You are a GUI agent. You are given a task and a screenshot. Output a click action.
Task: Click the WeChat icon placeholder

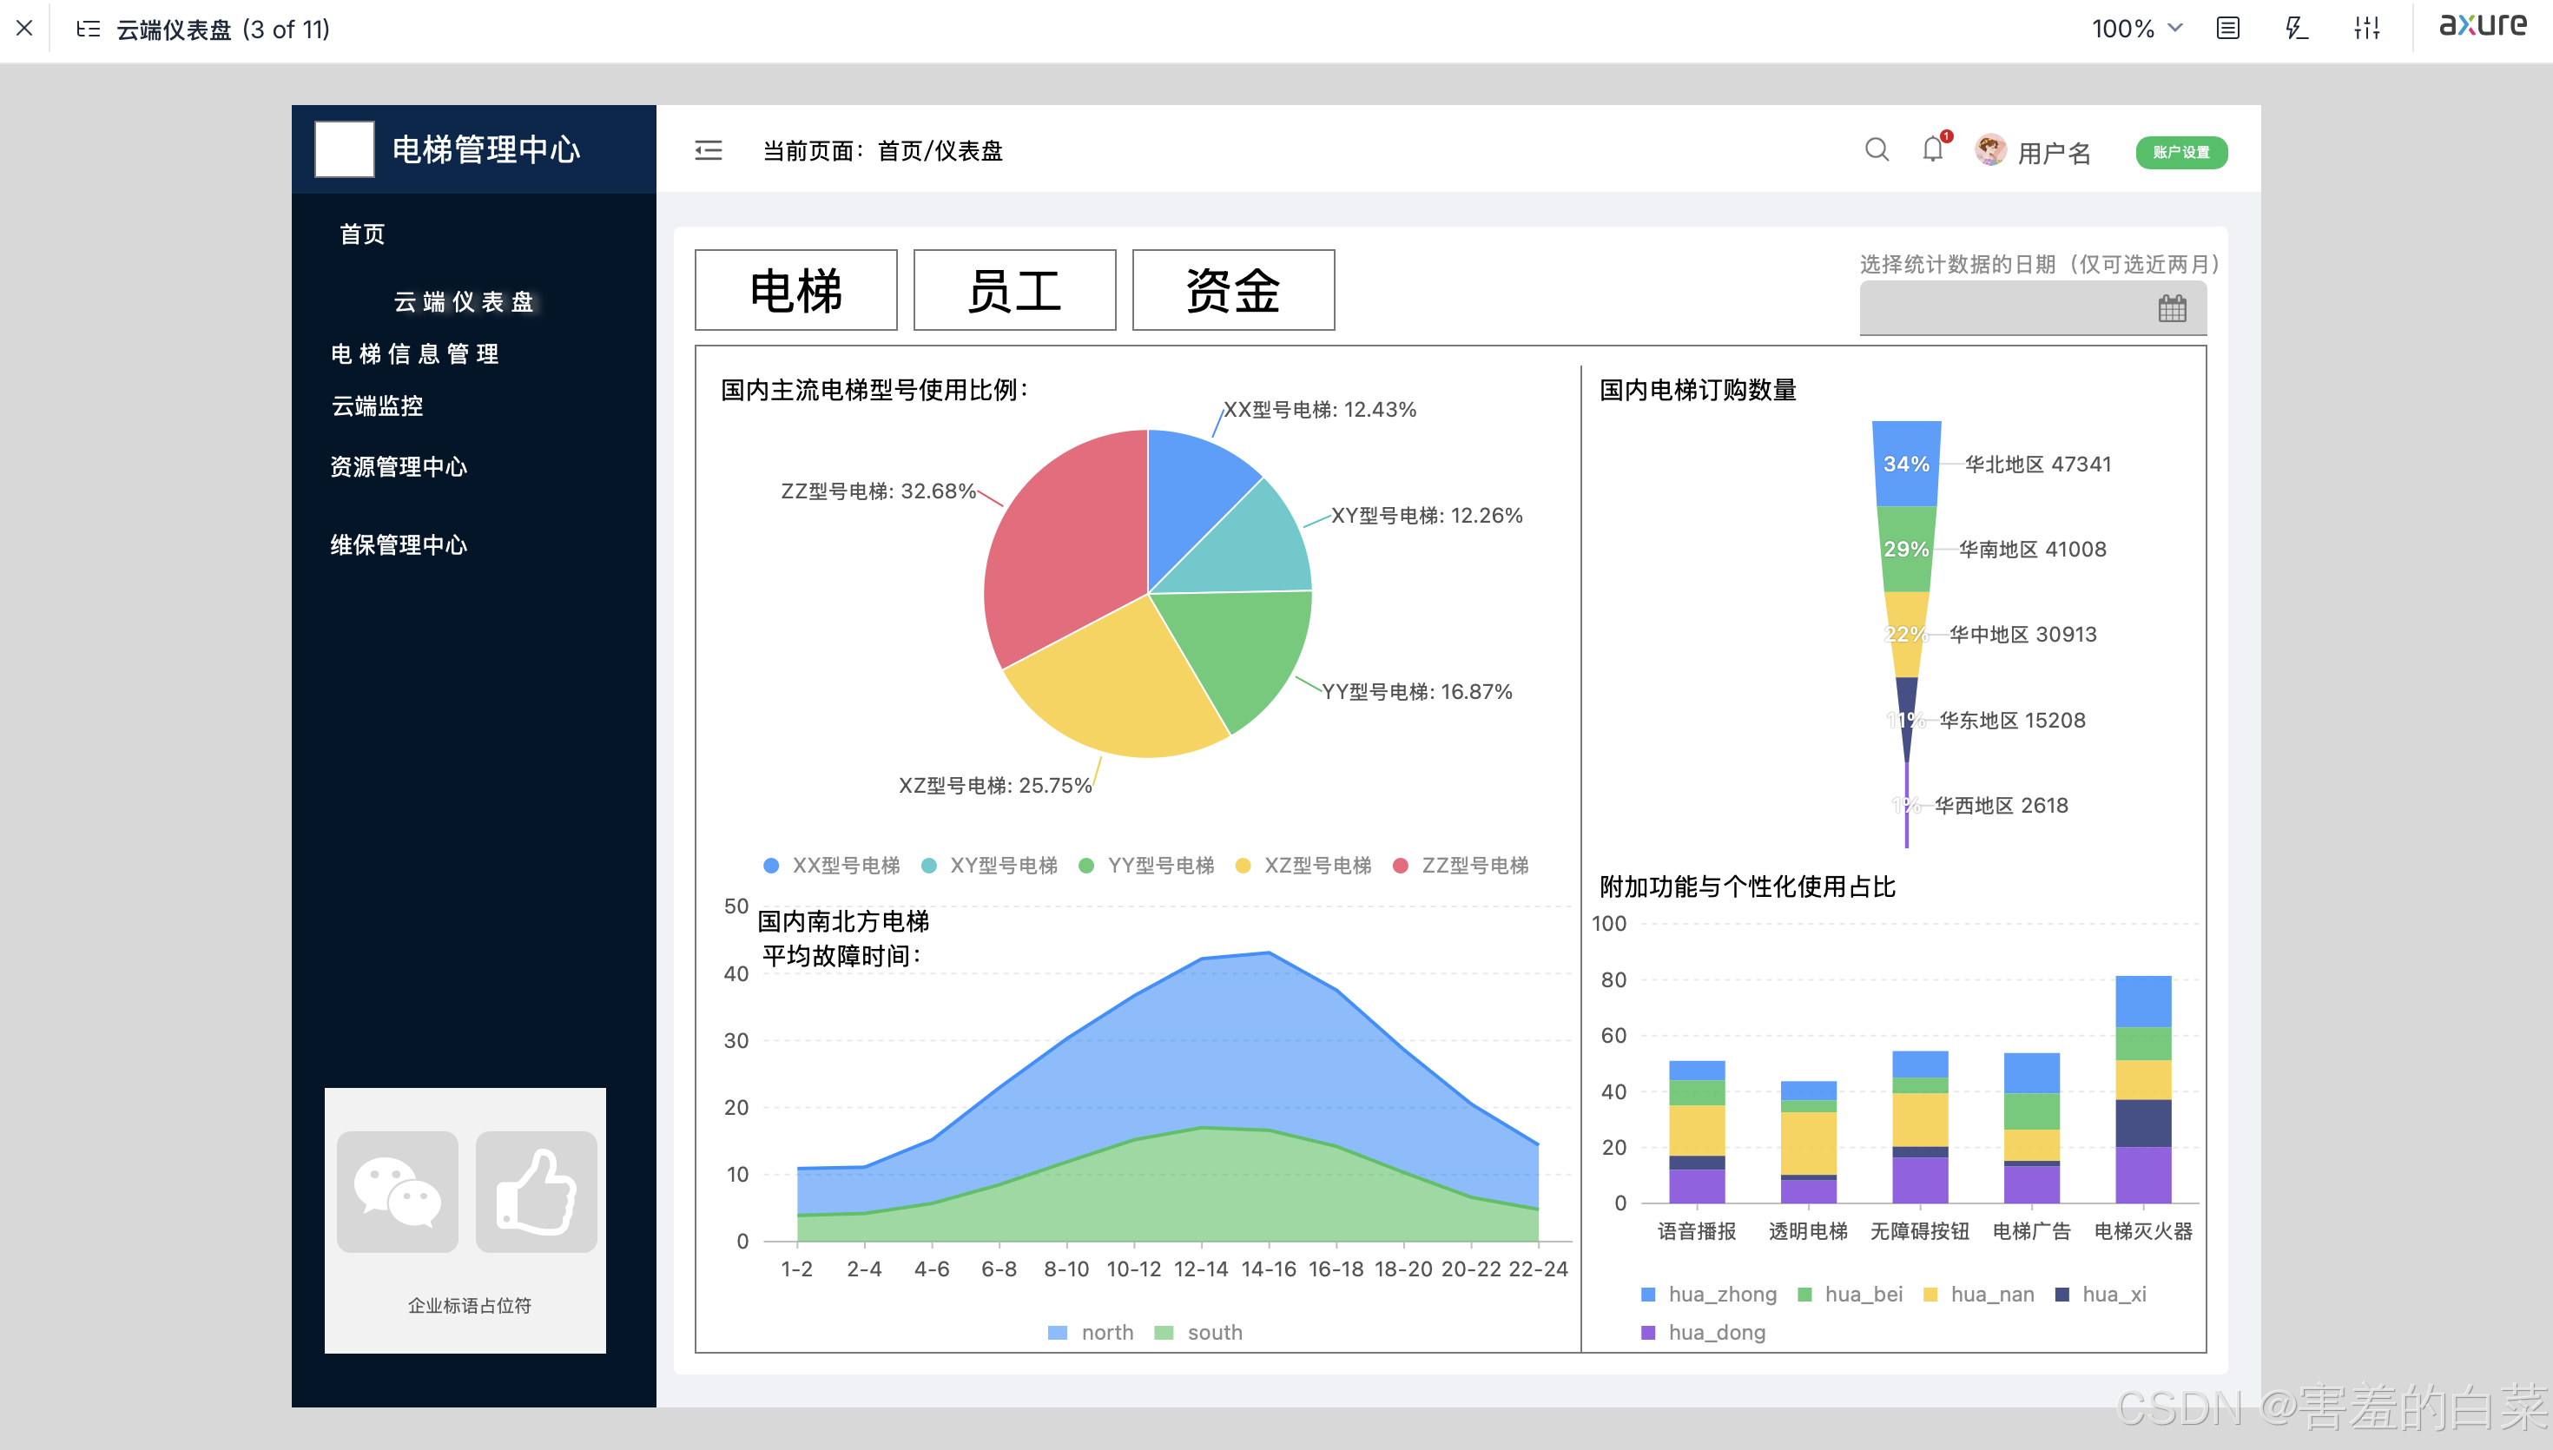tap(398, 1191)
